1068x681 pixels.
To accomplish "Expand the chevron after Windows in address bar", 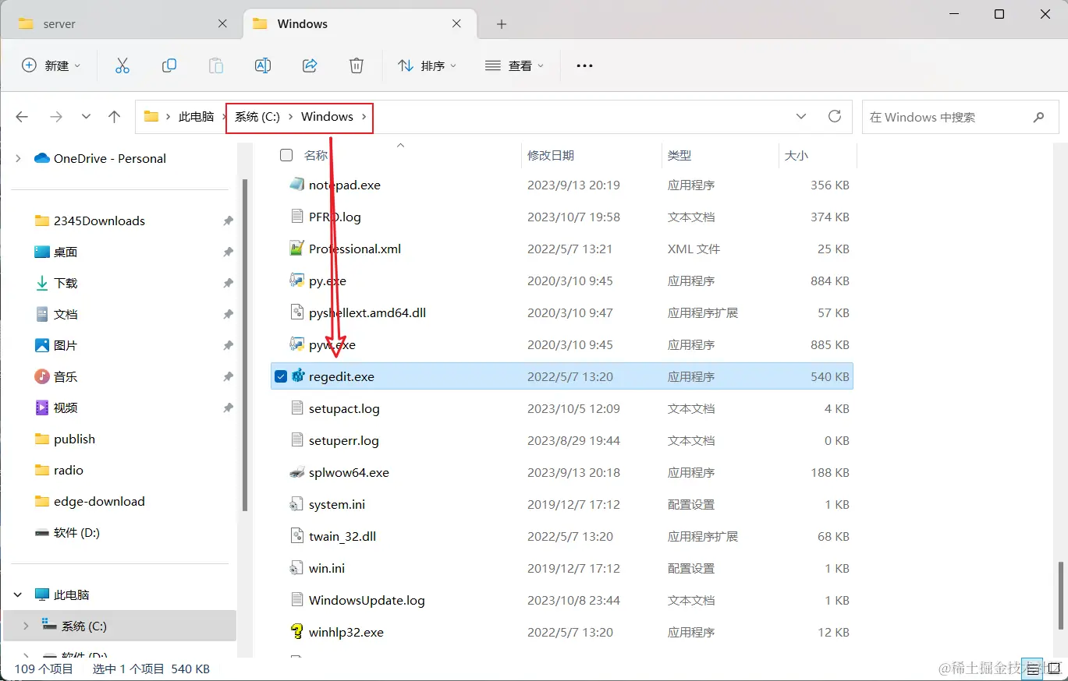I will coord(364,117).
